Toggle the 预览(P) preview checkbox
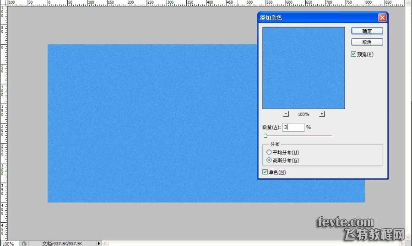The image size is (412, 246). click(x=353, y=54)
